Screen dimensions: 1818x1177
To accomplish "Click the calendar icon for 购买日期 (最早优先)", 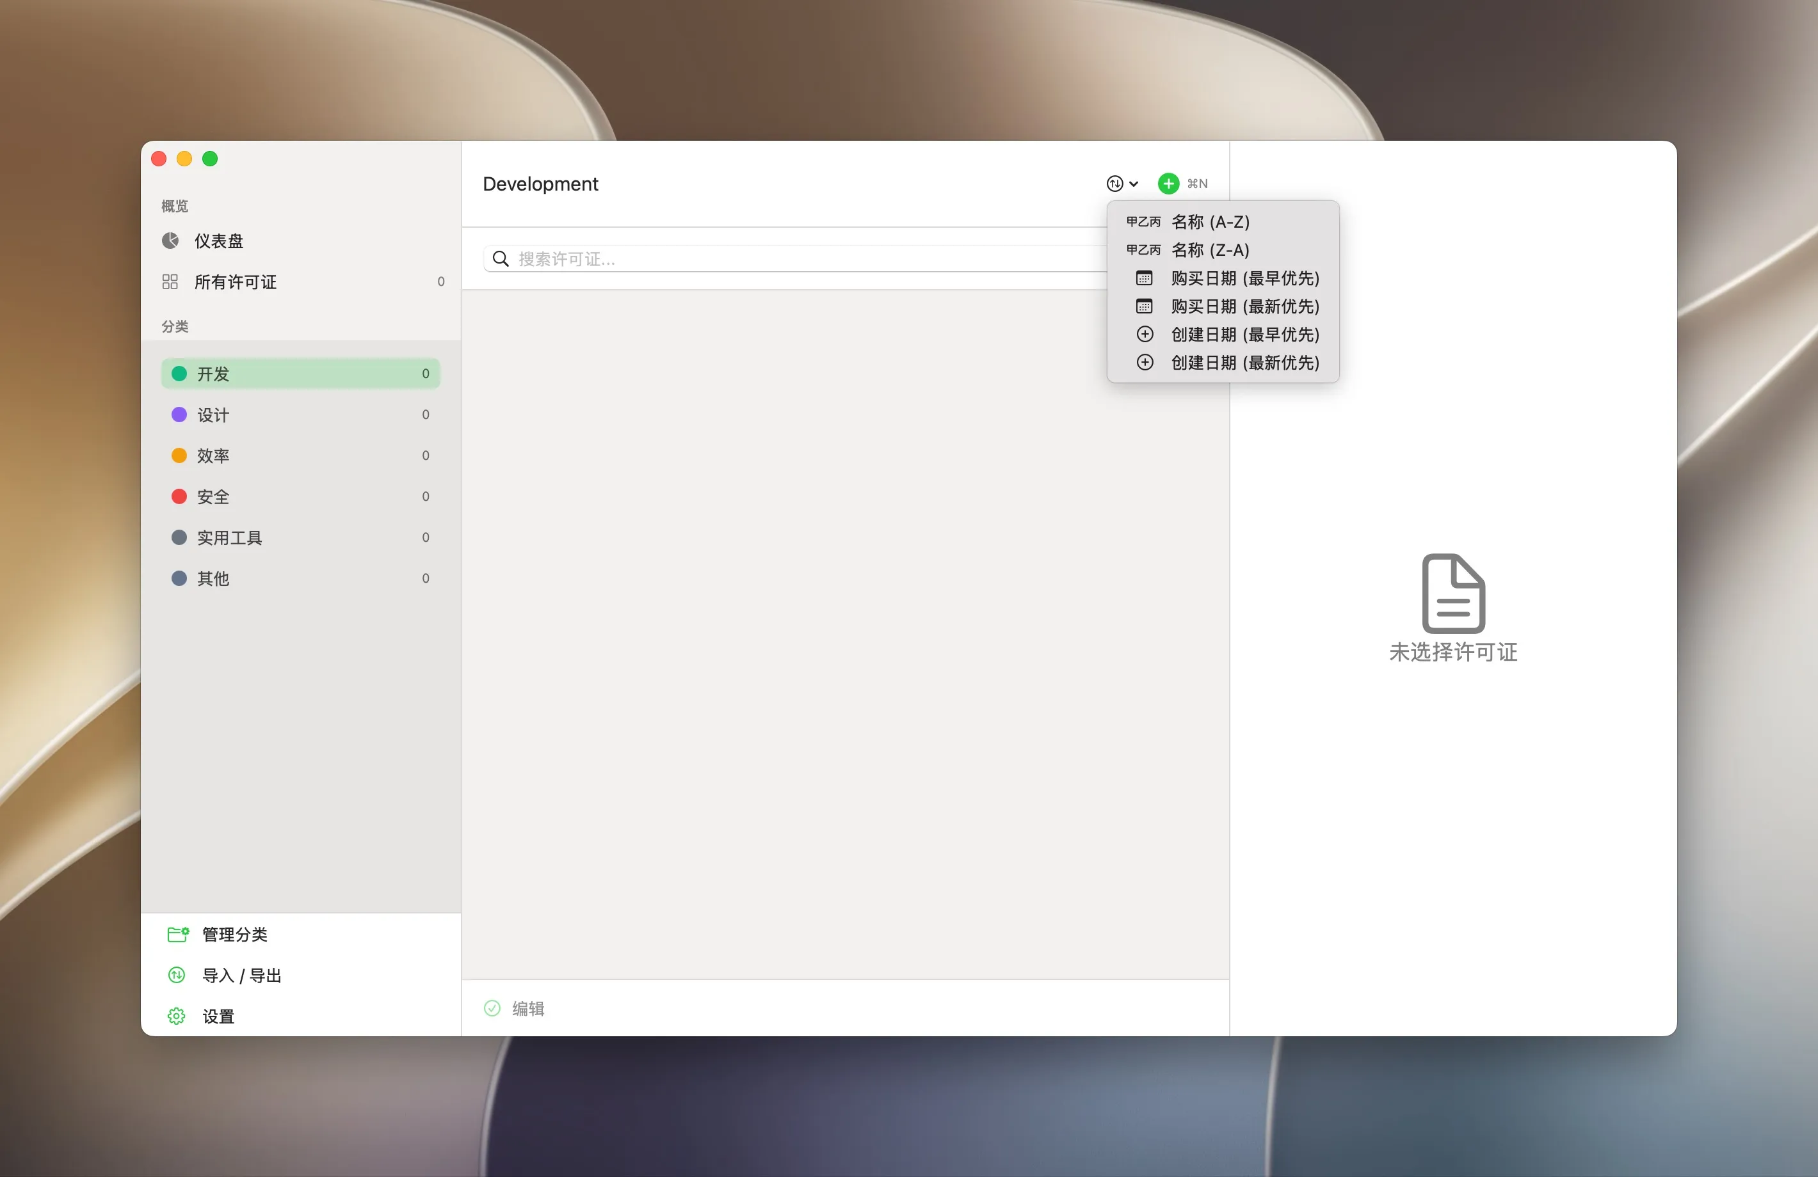I will pos(1143,278).
